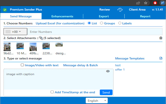This screenshot has height=104, width=166.
Task: Click the red adblock extension icon
Action: point(155,3)
